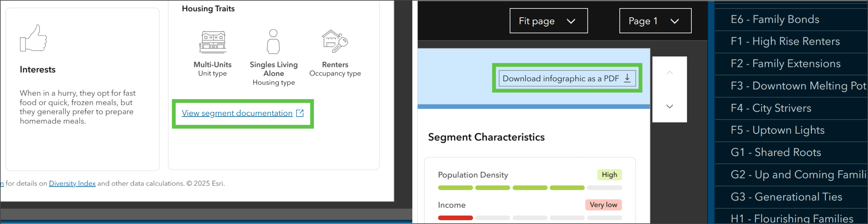This screenshot has width=868, height=224.
Task: Open View segment documentation link
Action: coord(237,113)
